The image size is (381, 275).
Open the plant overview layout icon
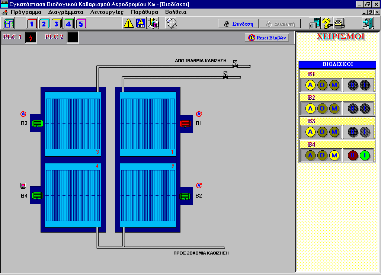point(9,24)
